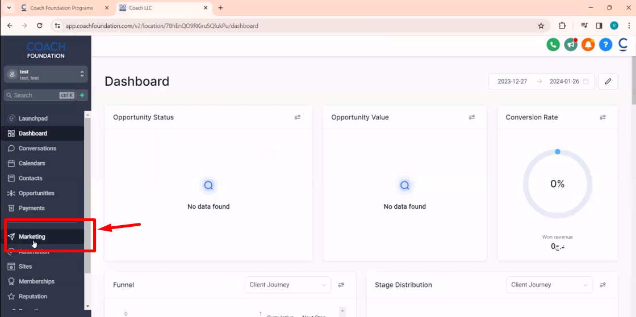Image resolution: width=636 pixels, height=317 pixels.
Task: Open a new browser tab
Action: click(221, 8)
